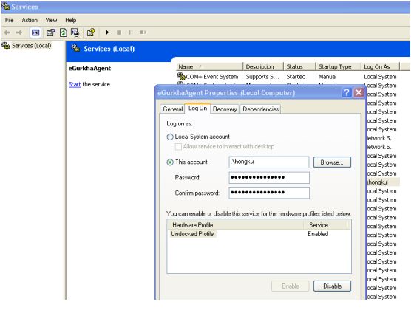Click the Password input field

tap(269, 178)
